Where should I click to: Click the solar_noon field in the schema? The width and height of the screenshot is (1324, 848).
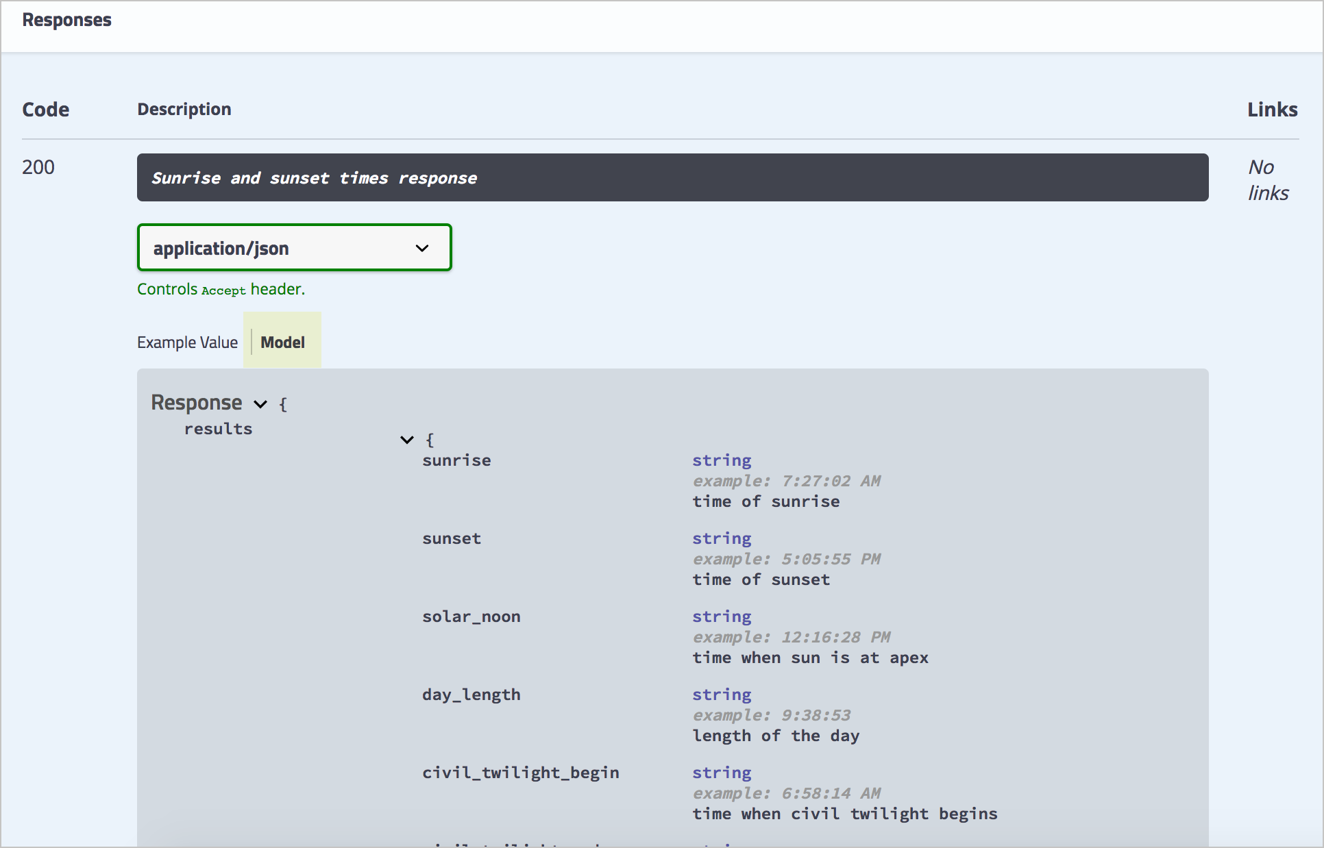pos(471,616)
